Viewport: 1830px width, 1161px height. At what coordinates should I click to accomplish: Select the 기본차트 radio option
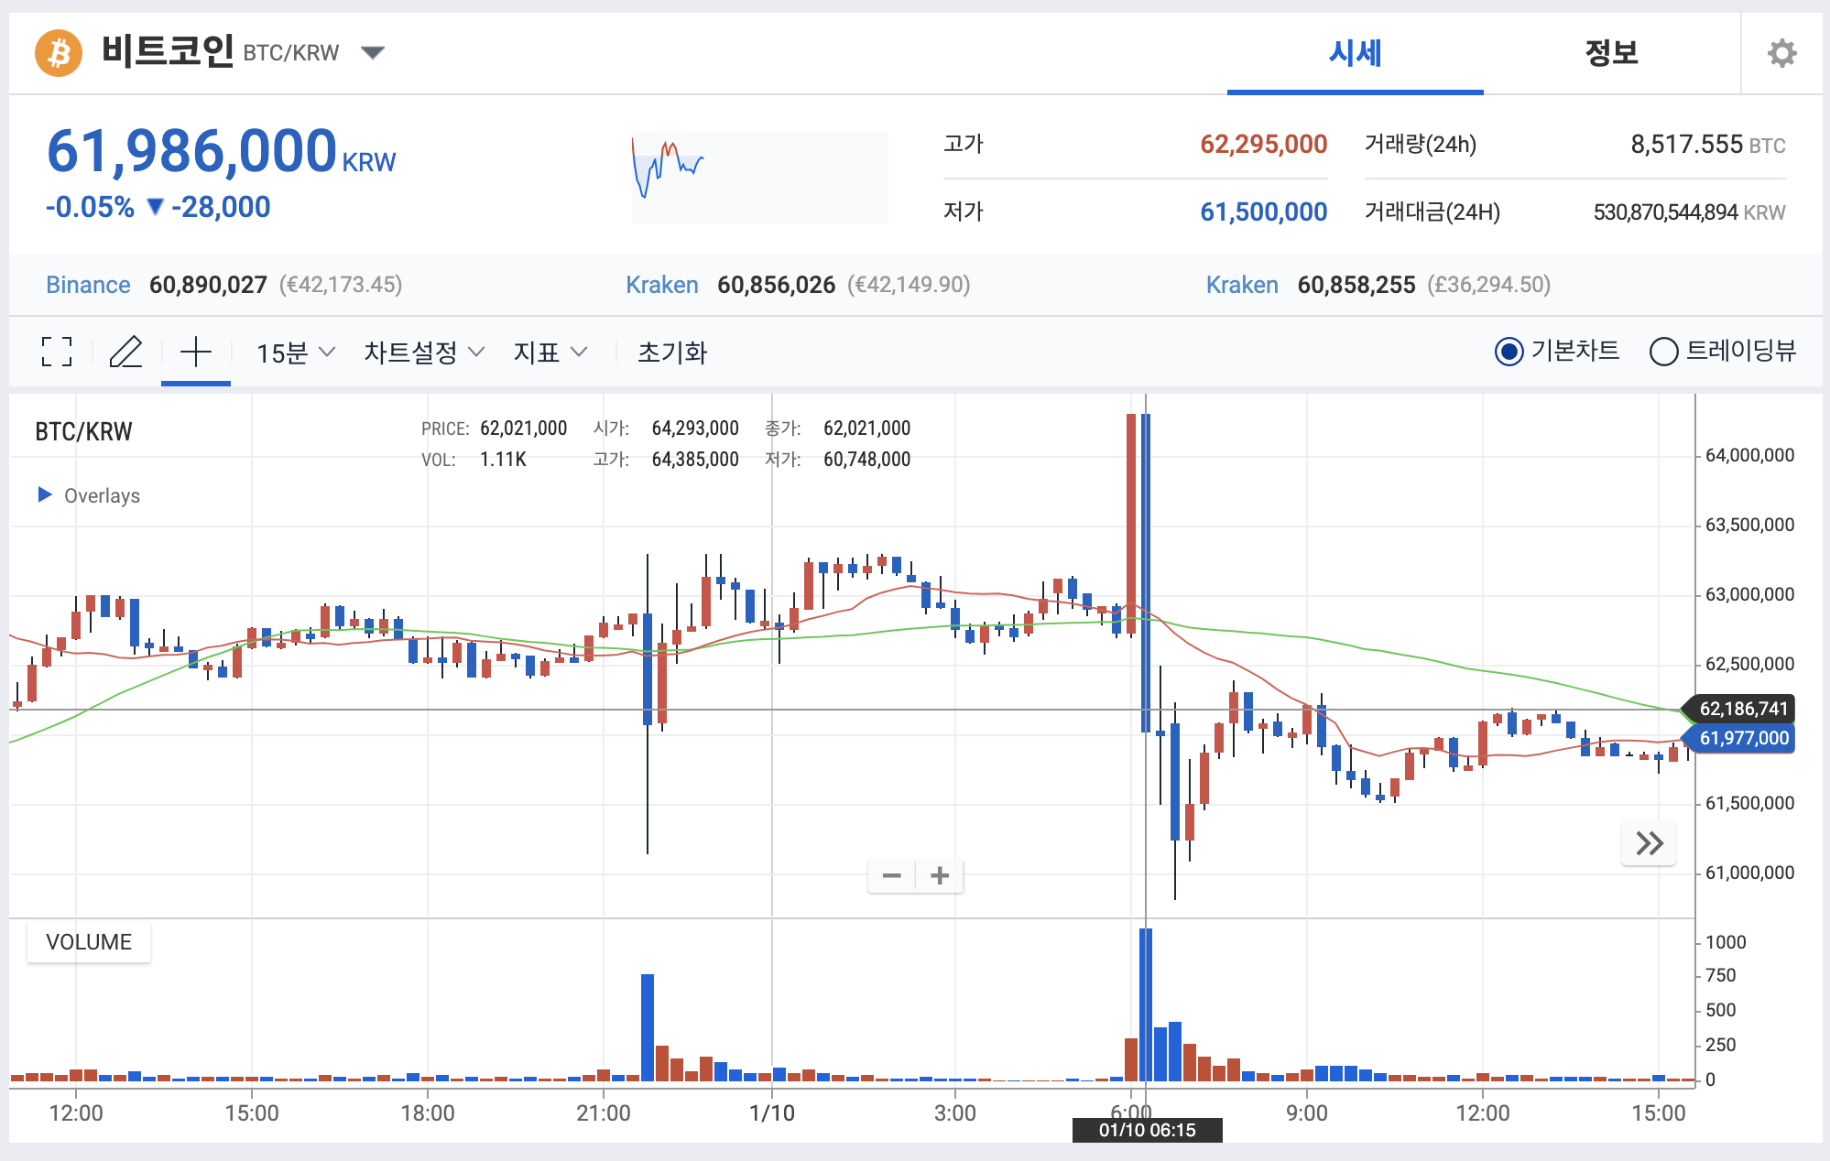pos(1509,352)
